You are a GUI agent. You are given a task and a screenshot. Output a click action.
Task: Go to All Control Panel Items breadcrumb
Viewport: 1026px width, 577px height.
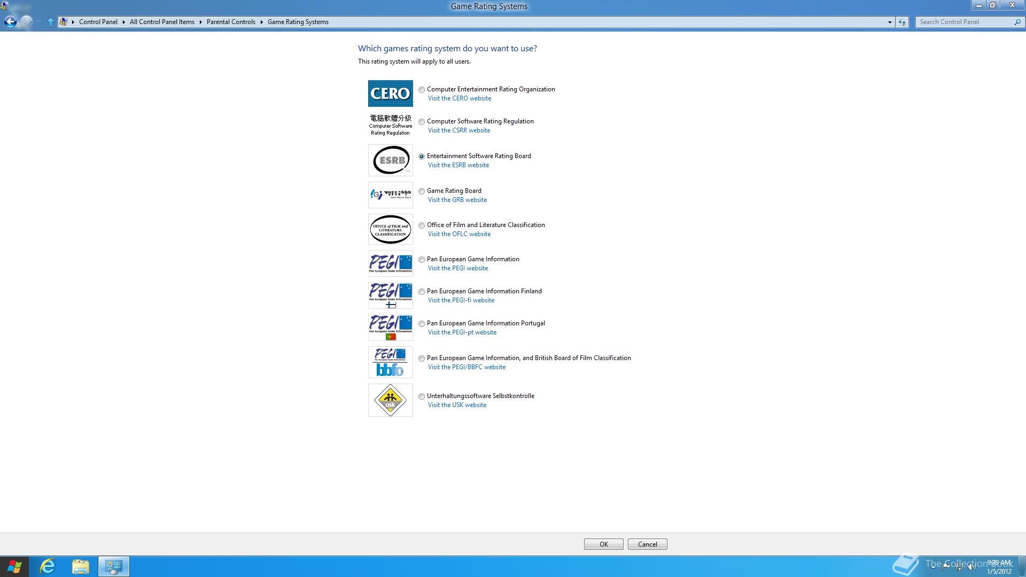click(162, 22)
